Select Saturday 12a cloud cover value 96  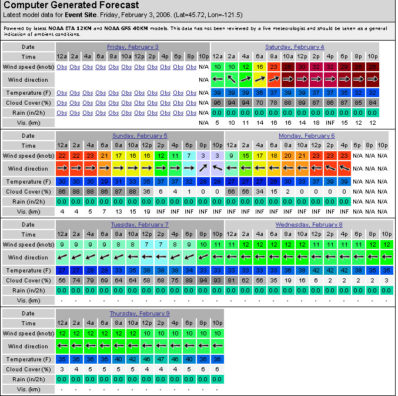click(218, 103)
